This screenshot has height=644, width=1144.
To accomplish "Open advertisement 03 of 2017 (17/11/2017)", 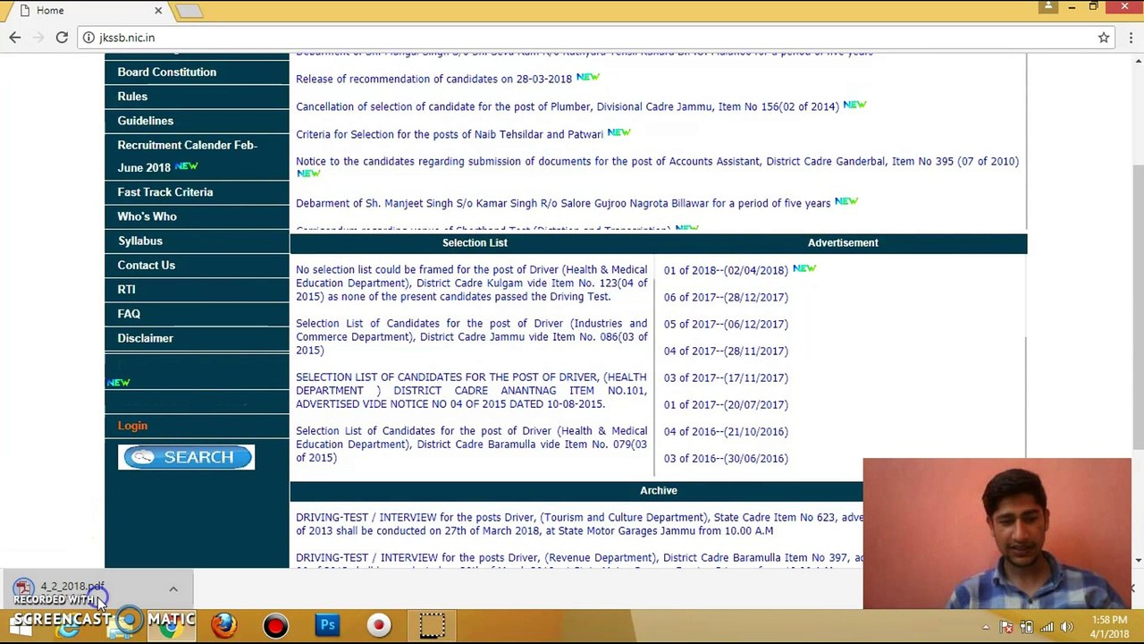I will [726, 377].
